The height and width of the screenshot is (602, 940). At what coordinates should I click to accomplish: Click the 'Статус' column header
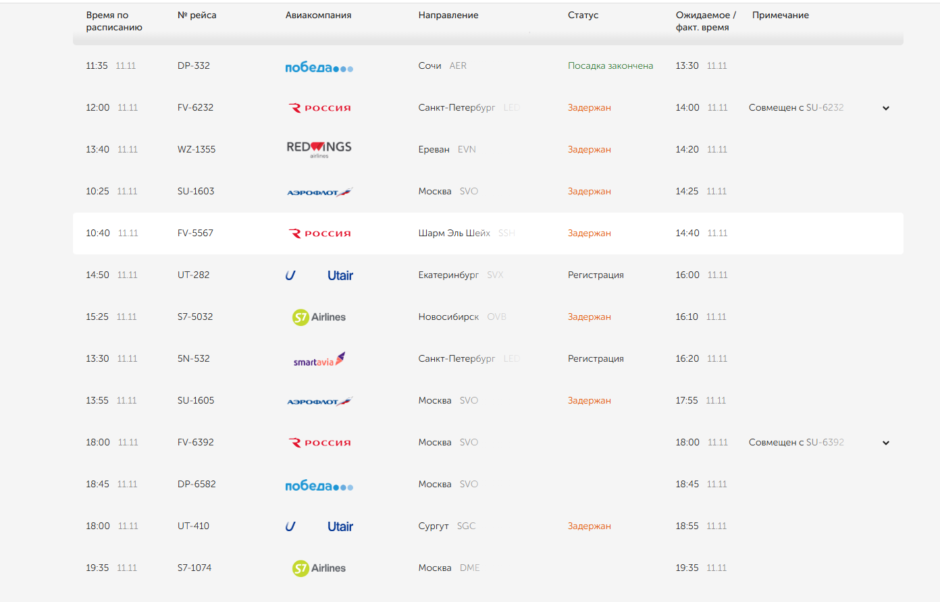tap(583, 15)
